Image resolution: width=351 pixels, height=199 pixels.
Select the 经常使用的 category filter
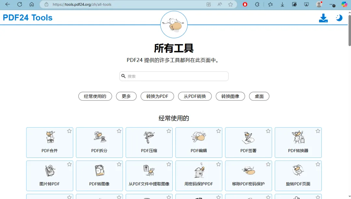click(95, 96)
